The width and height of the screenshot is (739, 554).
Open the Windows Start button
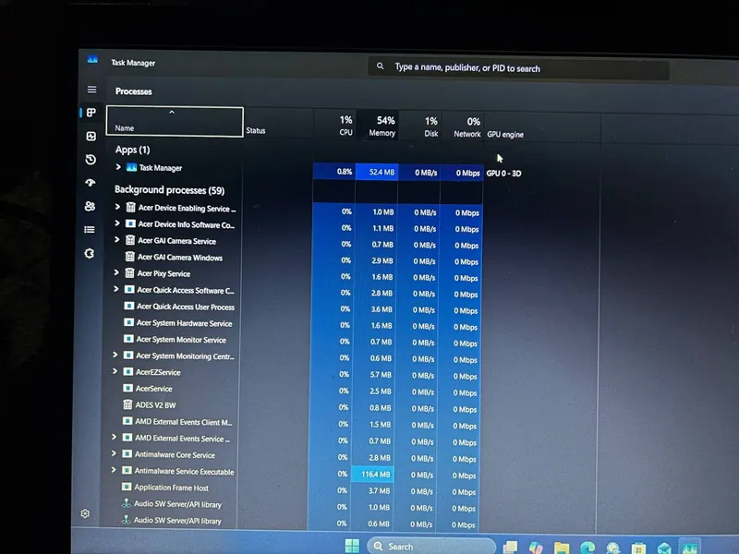tap(352, 546)
